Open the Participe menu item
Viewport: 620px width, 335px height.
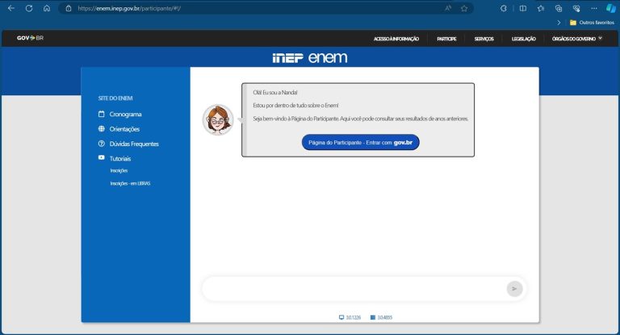point(446,39)
